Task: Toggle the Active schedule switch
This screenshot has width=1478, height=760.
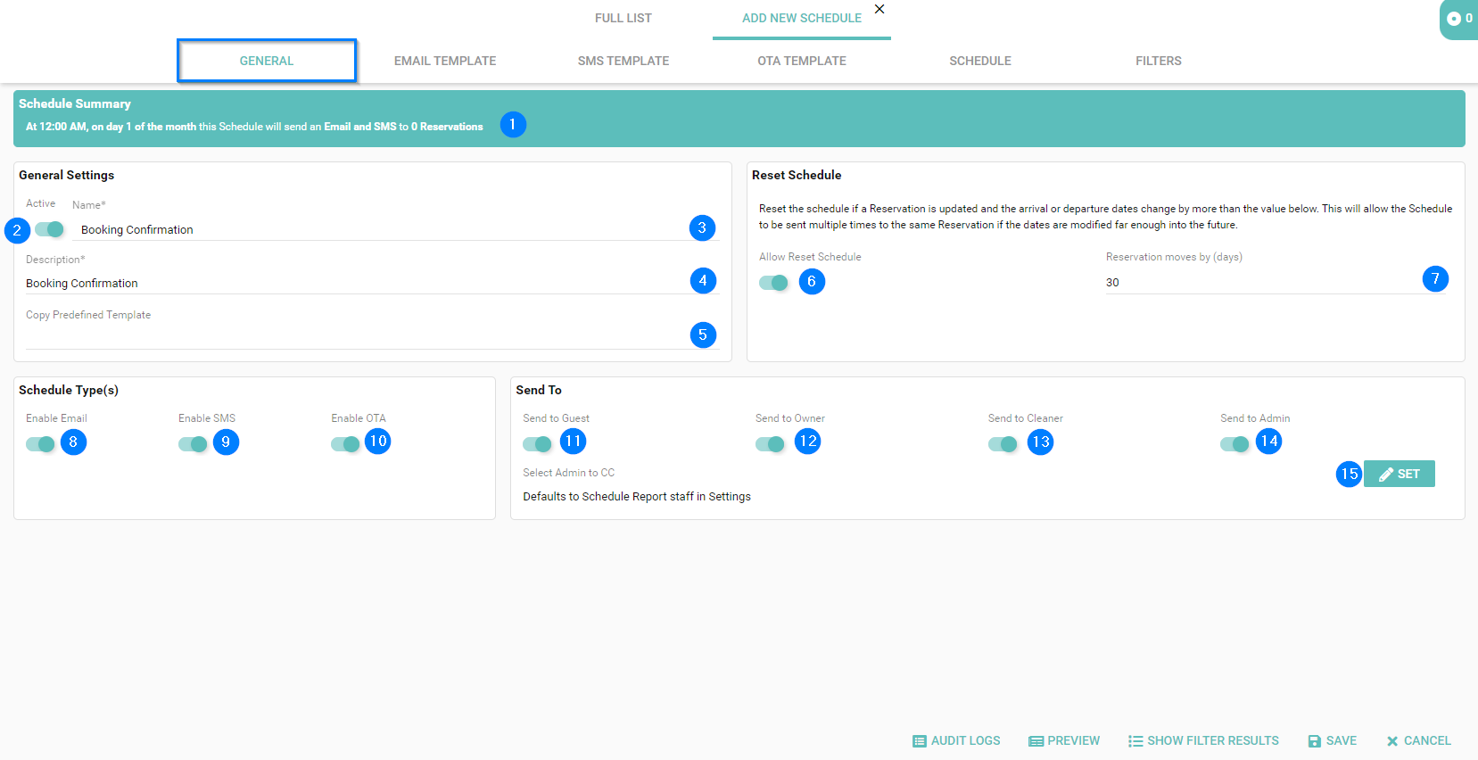Action: (50, 229)
